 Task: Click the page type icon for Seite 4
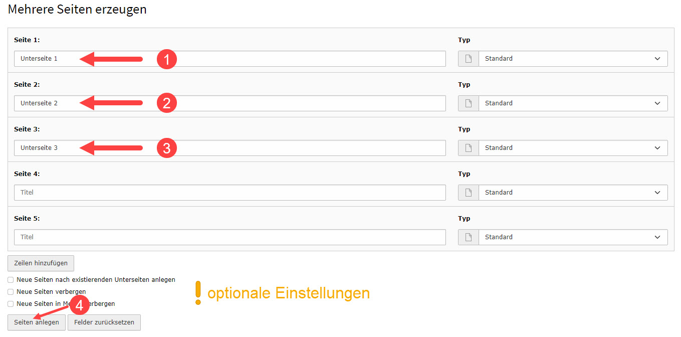tap(469, 193)
